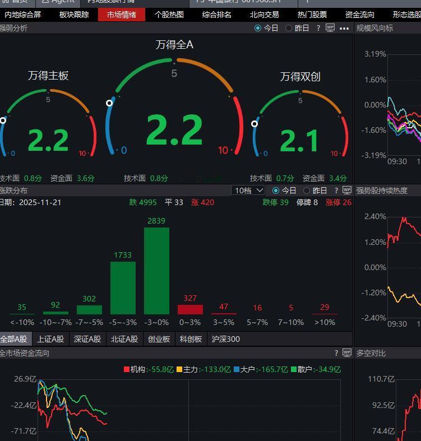Click the 92 bar for -10~-7%

[55, 313]
